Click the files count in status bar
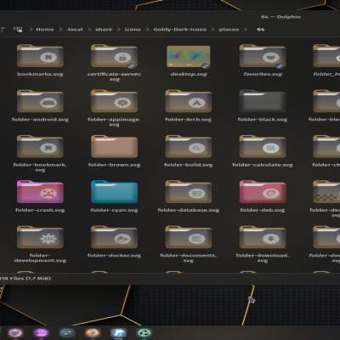The image size is (340, 340). point(25,279)
